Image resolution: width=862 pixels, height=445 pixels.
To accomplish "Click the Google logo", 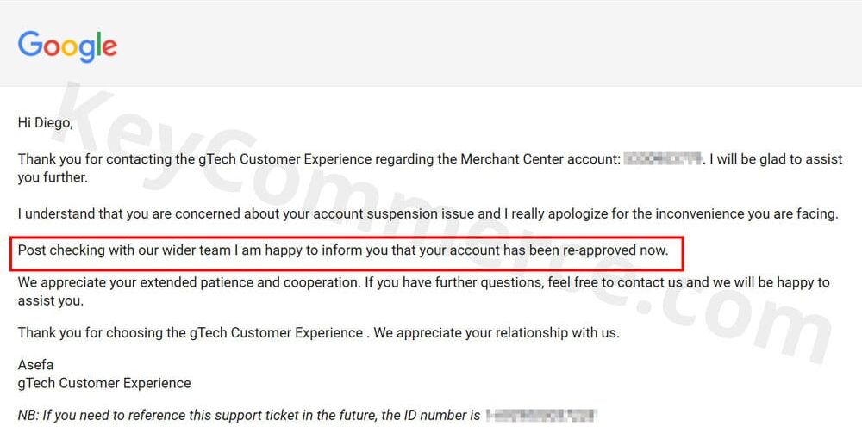I will click(x=67, y=45).
